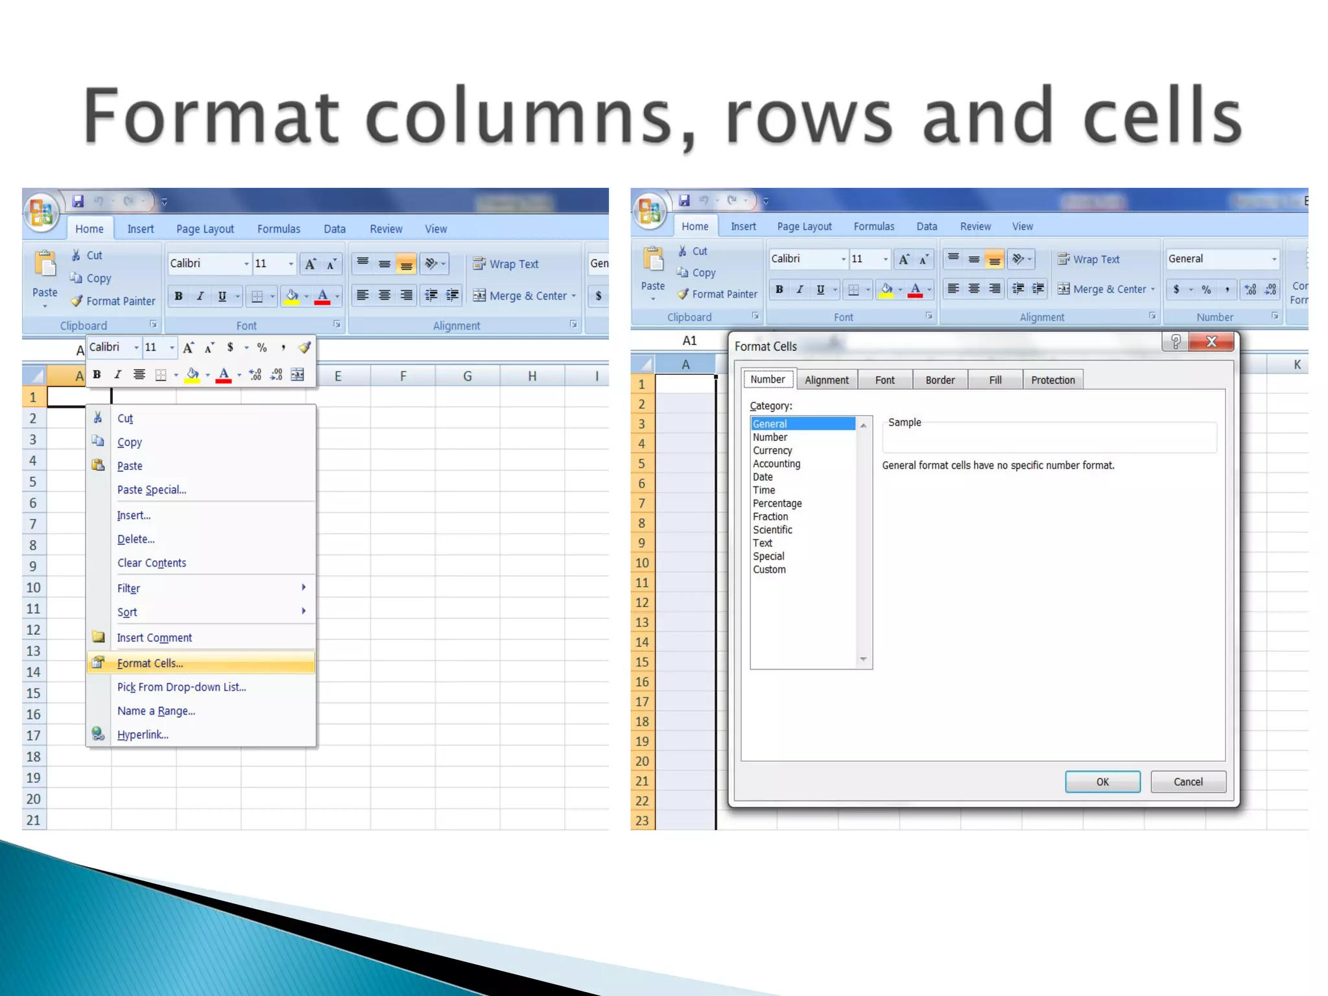Toggle Italic in the right ribbon Font group
The image size is (1328, 996).
coord(800,290)
